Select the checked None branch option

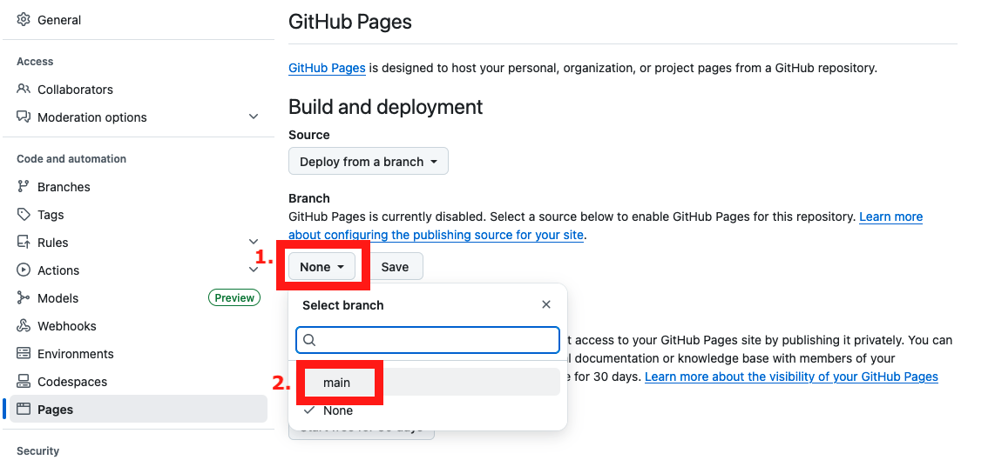tap(338, 410)
